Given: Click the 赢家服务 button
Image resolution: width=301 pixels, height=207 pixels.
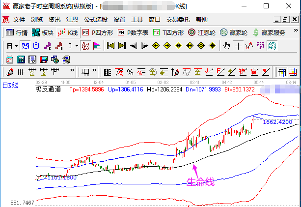Looking at the screenshot, I should point(269,32).
